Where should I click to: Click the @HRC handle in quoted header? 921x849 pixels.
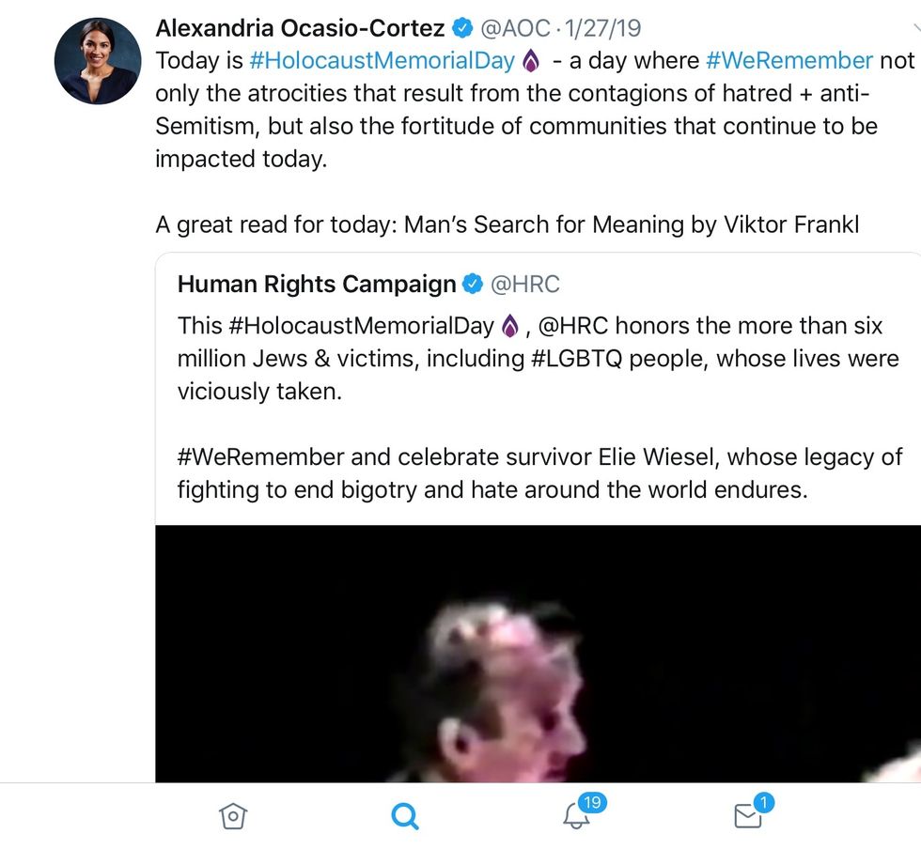point(525,284)
